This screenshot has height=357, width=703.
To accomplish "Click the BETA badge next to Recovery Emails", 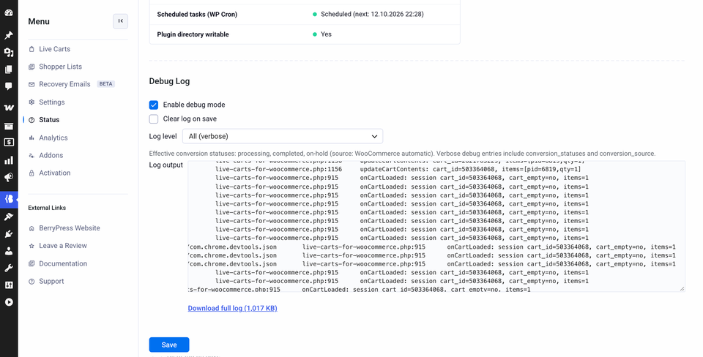I will click(105, 83).
